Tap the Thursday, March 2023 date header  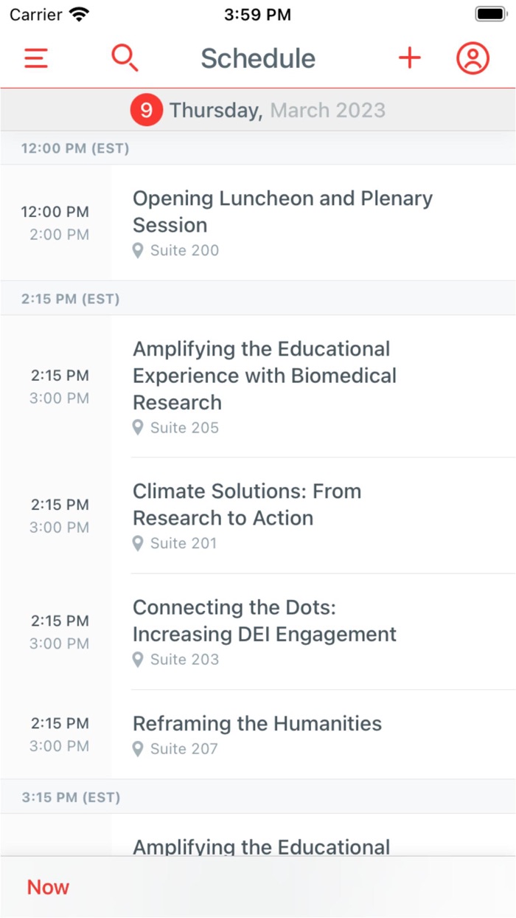point(277,111)
